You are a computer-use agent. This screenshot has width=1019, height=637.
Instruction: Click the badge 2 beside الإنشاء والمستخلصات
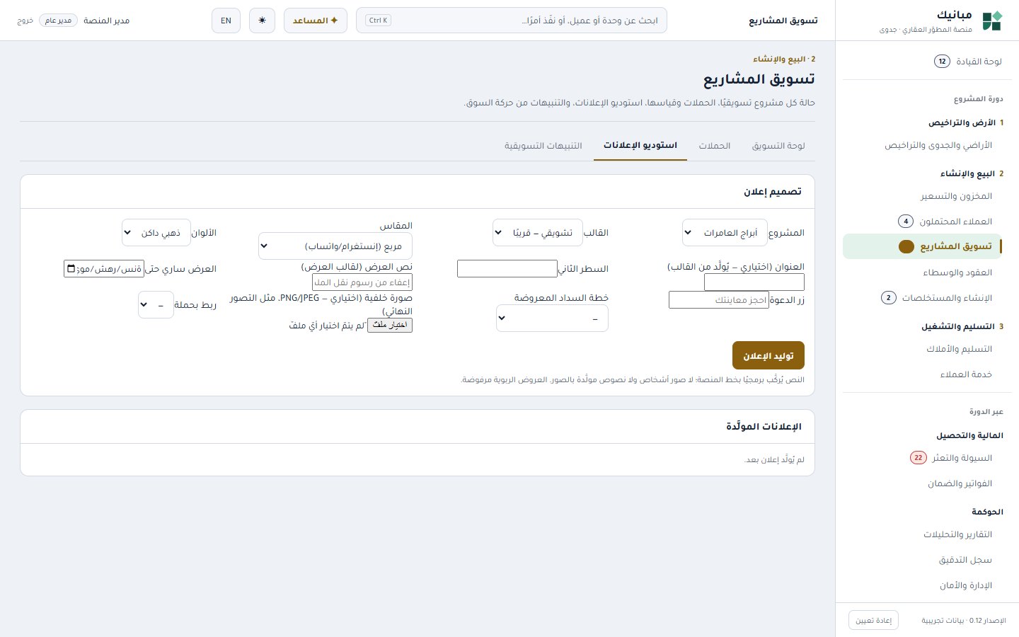[x=889, y=298]
